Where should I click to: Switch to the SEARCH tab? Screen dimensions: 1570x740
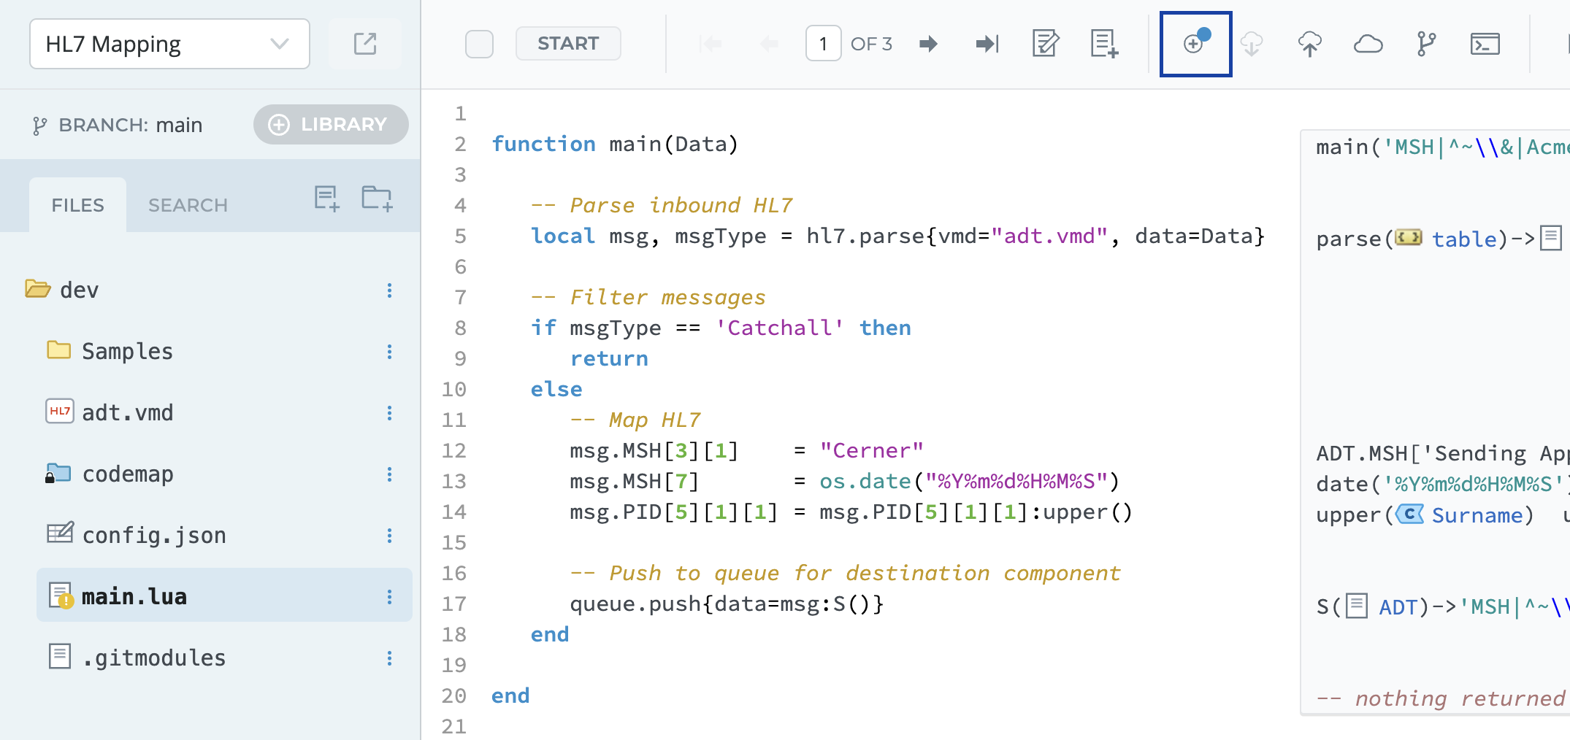[x=188, y=205]
